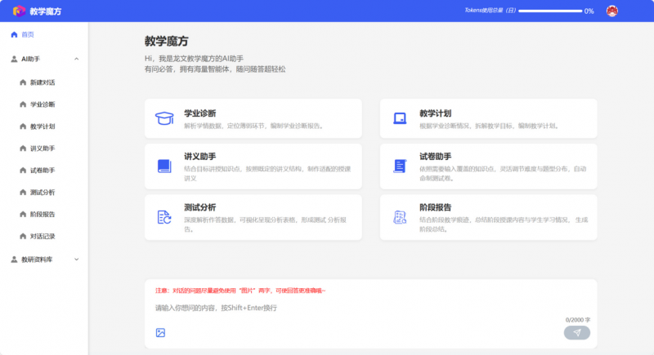This screenshot has width=654, height=355.
Task: Click the question text input field
Action: (360, 308)
